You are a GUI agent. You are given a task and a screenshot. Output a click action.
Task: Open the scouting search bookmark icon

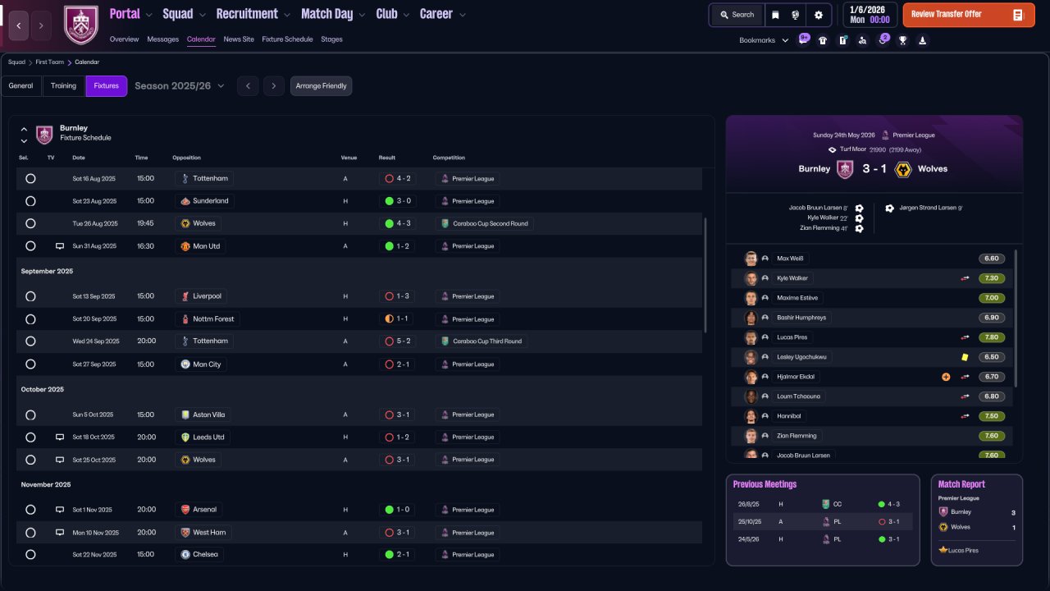pyautogui.click(x=862, y=40)
